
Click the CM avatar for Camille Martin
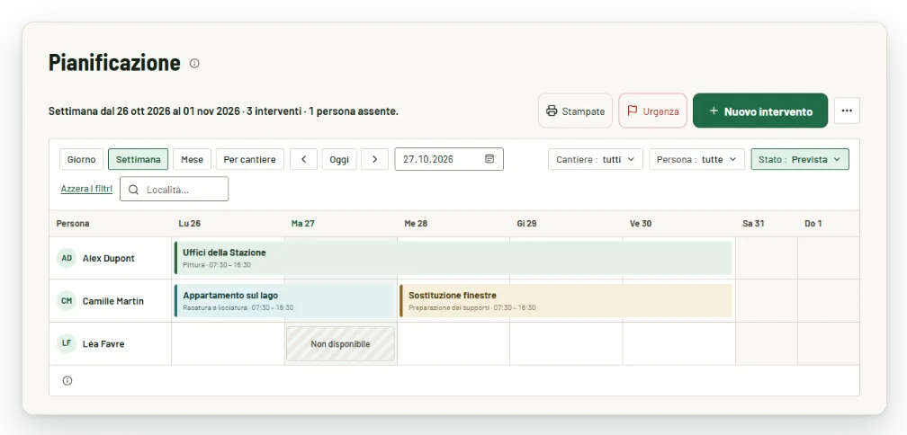tap(67, 301)
